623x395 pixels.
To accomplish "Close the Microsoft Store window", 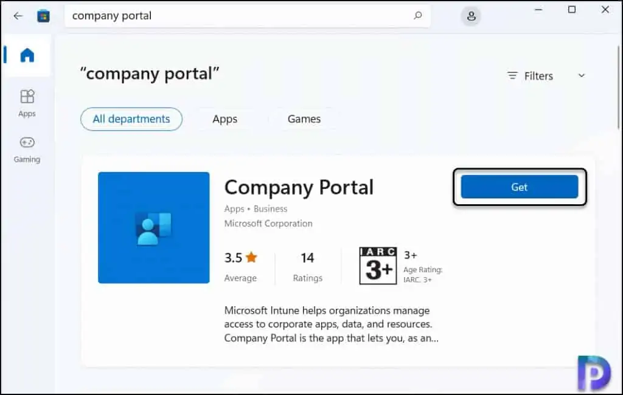I will (x=605, y=10).
